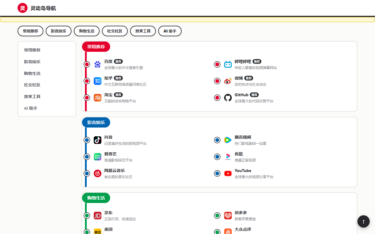Viewport: 375px width, 234px height.
Task: Click the GitHub octocat icon
Action: tap(228, 98)
